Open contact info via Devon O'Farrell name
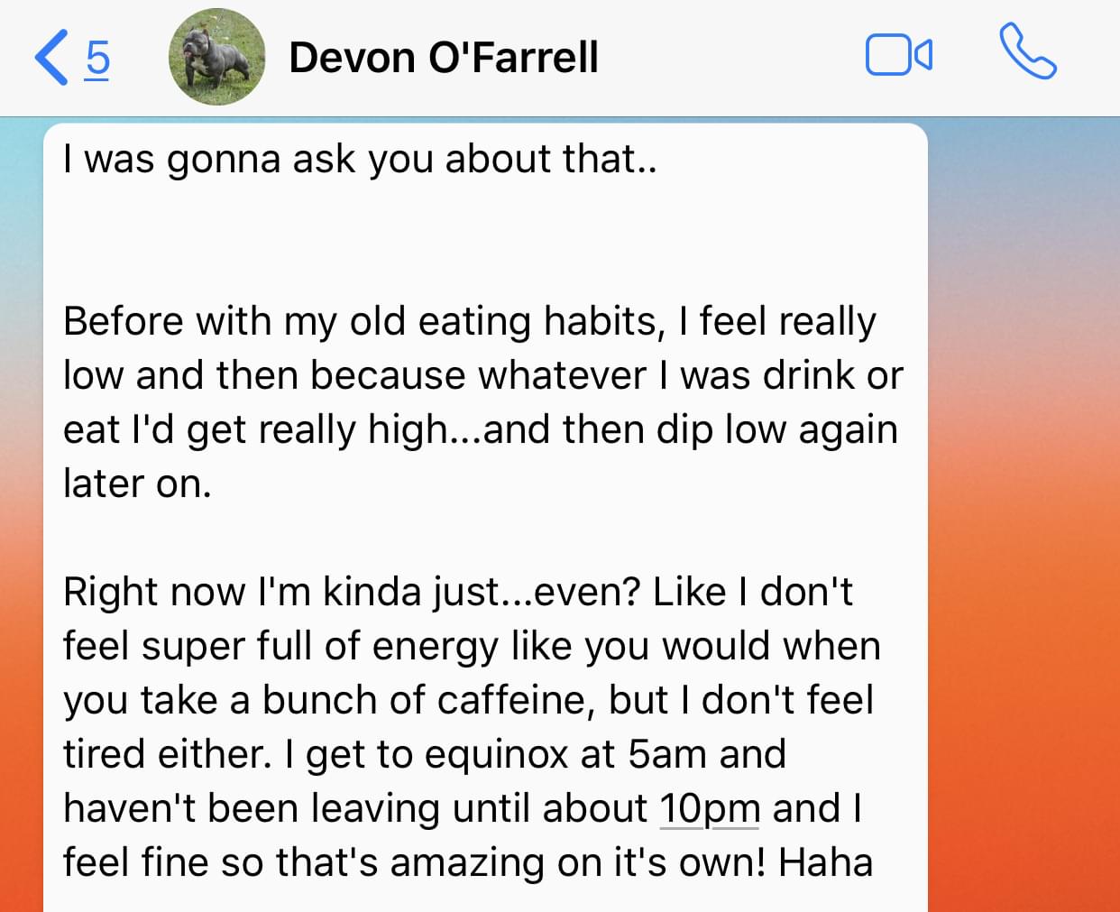Screen dimensions: 1120x912 (443, 58)
